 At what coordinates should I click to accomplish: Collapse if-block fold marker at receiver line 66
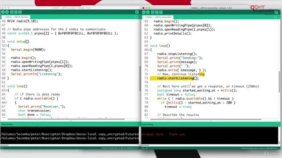(x=6, y=102)
